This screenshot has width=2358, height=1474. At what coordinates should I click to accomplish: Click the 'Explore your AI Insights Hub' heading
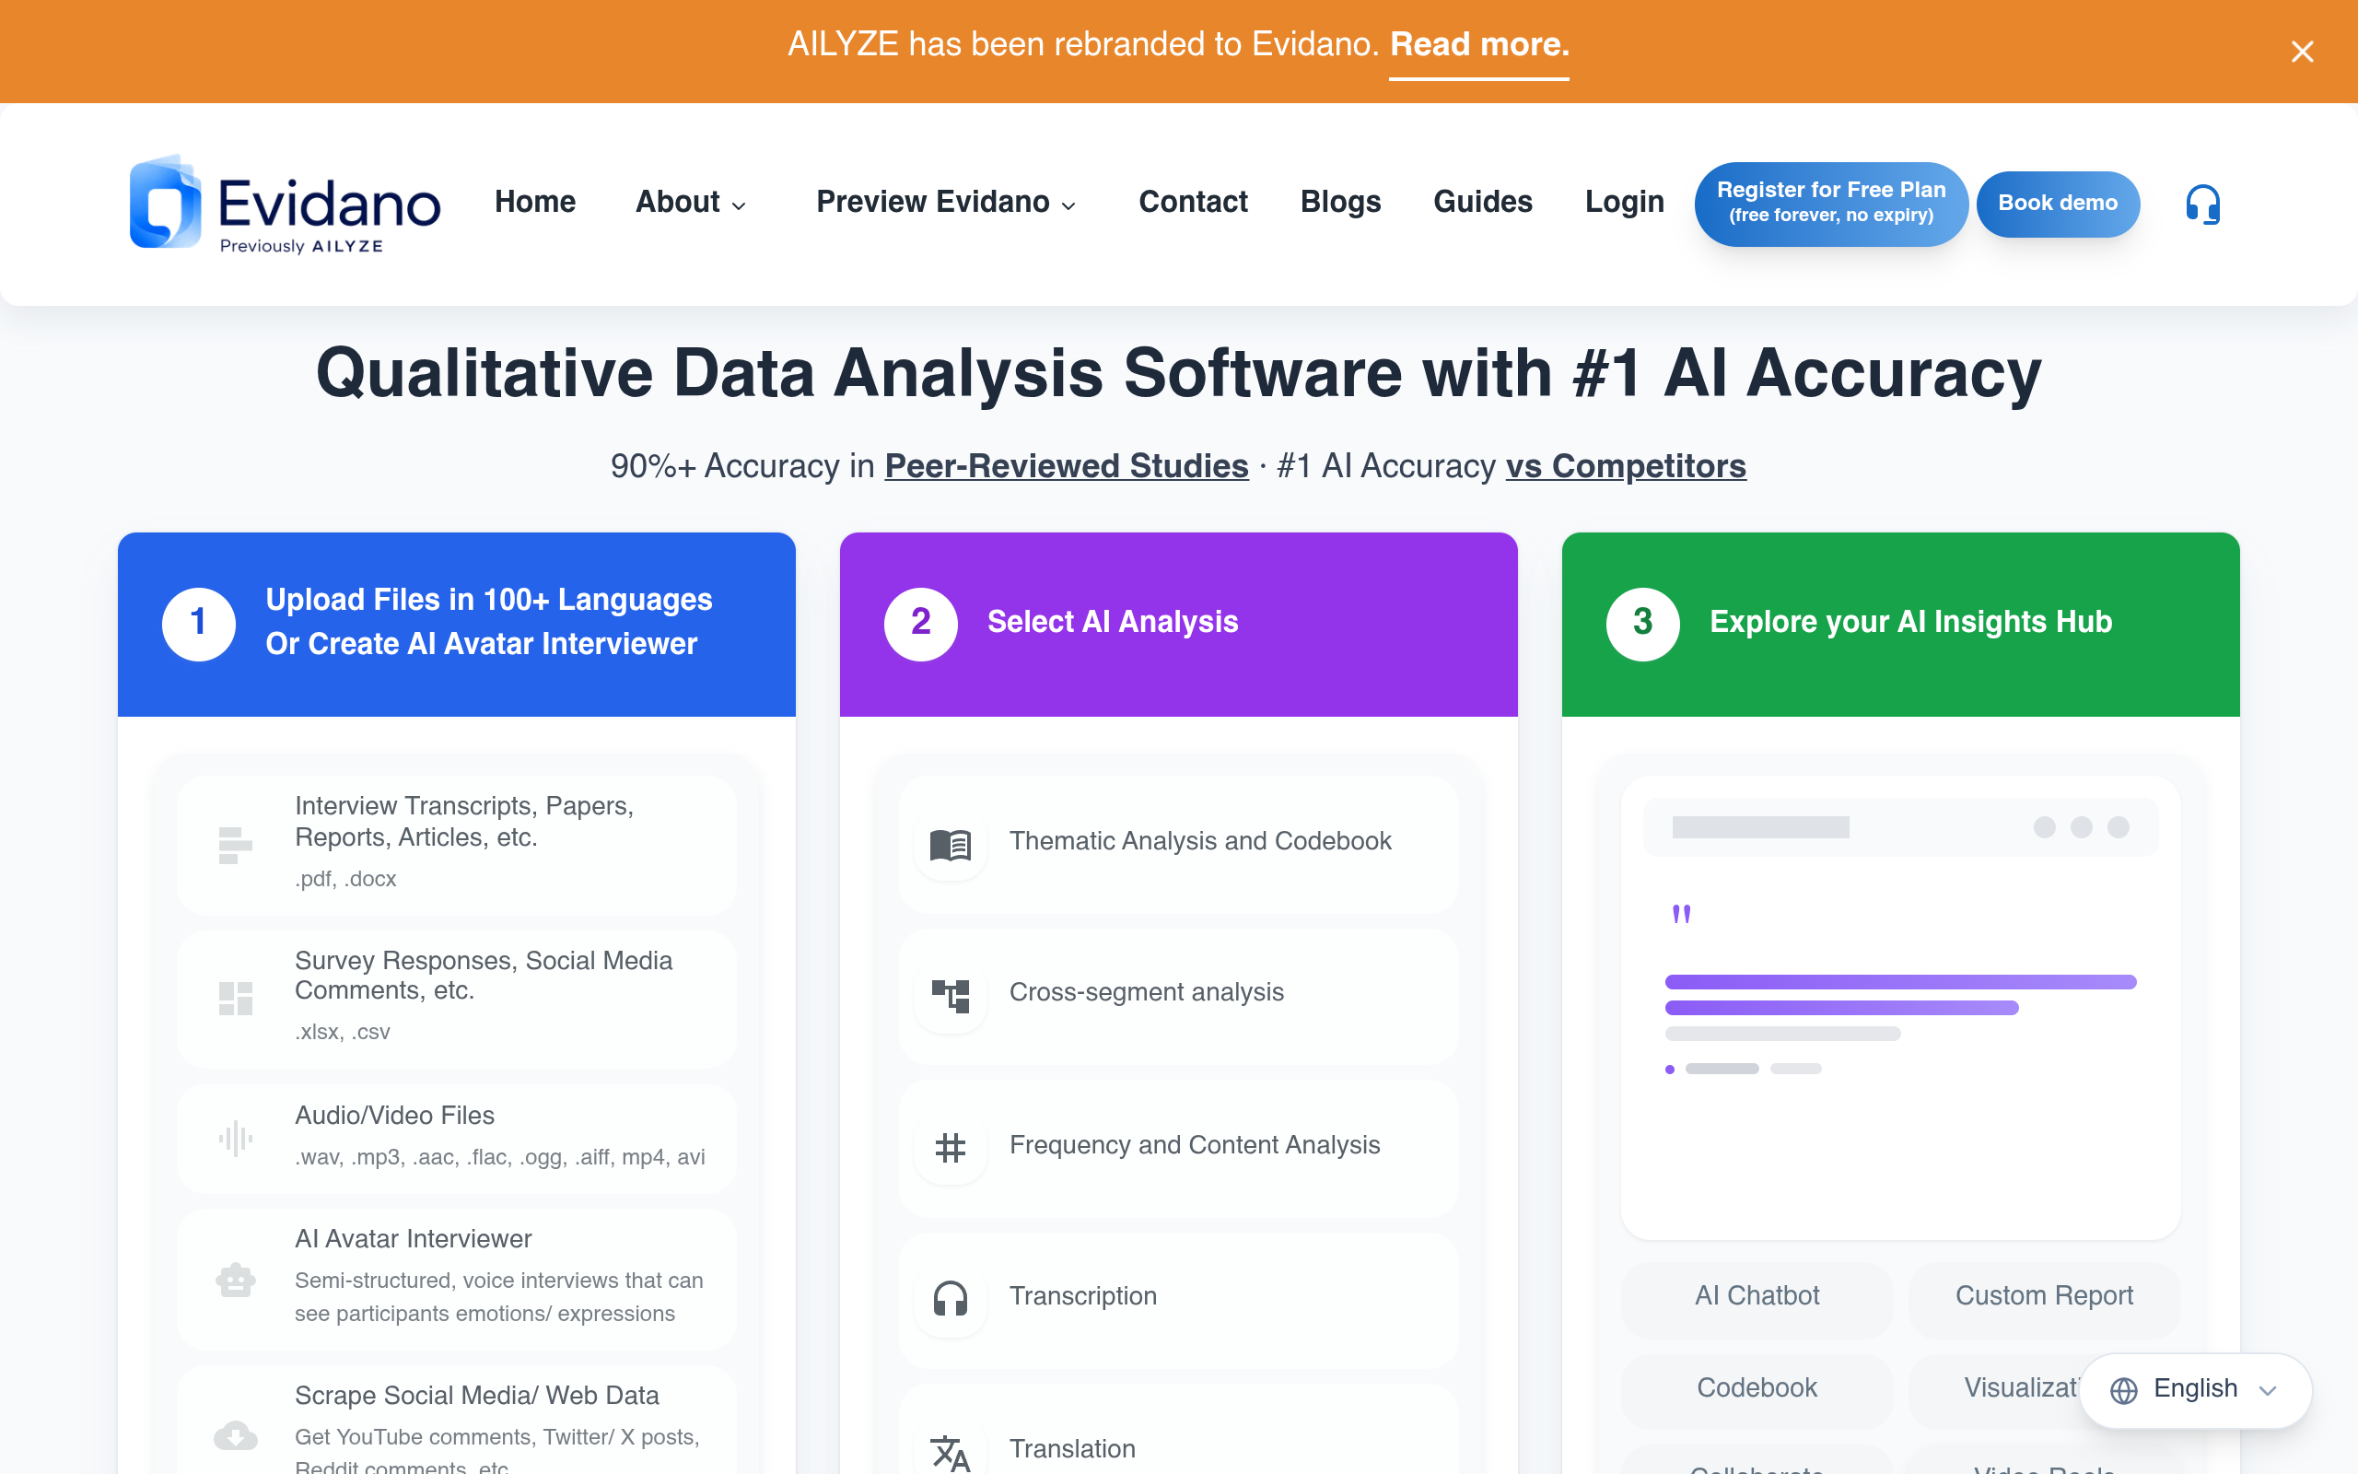(x=1910, y=622)
